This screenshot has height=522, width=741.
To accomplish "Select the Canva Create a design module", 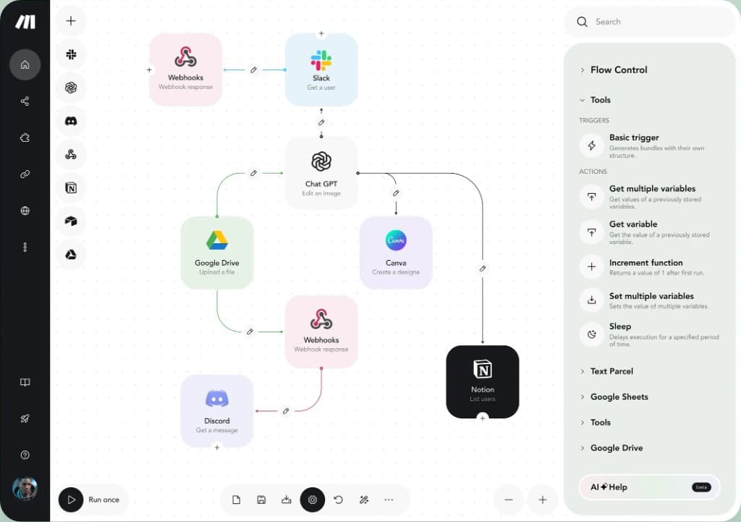I will (x=396, y=253).
